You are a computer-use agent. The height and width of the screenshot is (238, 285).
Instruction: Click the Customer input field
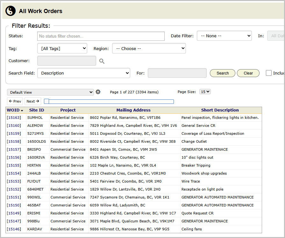click(x=67, y=61)
